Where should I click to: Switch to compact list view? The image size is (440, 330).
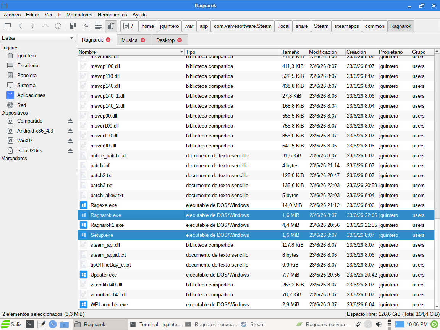tap(99, 26)
